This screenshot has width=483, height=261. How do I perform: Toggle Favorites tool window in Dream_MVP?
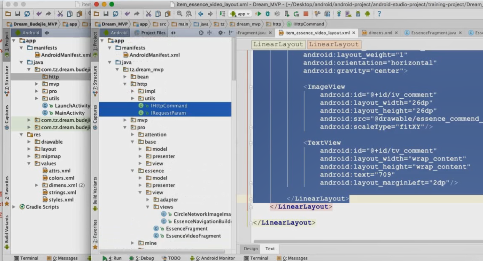click(95, 234)
